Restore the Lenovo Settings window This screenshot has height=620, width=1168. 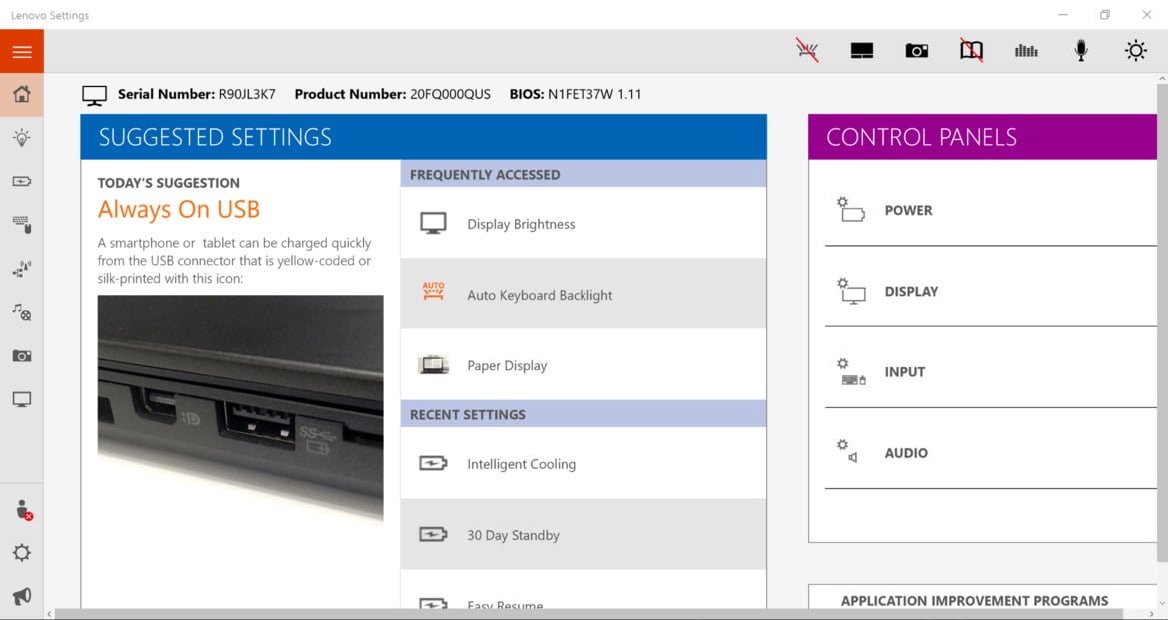point(1105,15)
